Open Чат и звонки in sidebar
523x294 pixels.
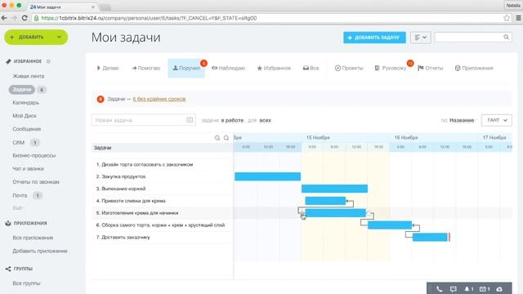(x=28, y=169)
